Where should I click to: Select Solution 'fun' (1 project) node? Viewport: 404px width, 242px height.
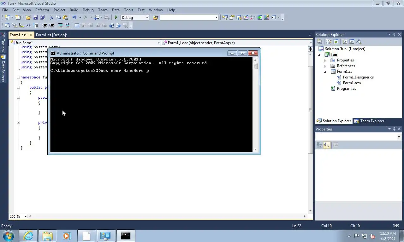coord(345,49)
